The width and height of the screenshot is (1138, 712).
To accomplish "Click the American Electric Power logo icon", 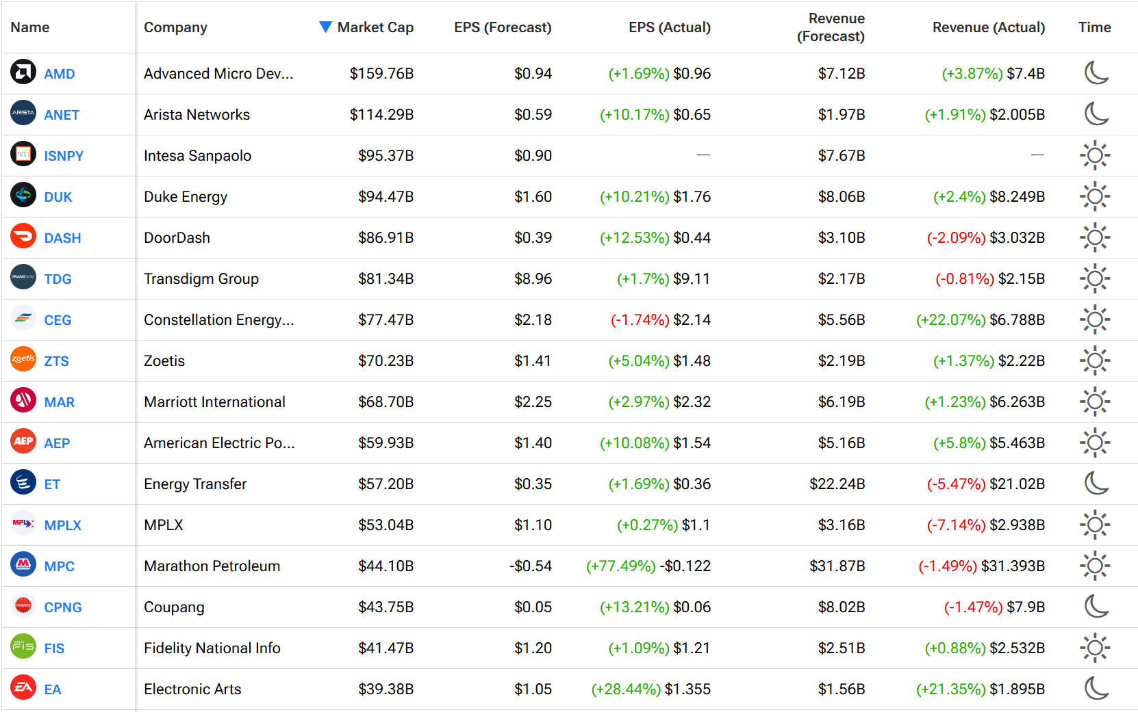I will 23,441.
